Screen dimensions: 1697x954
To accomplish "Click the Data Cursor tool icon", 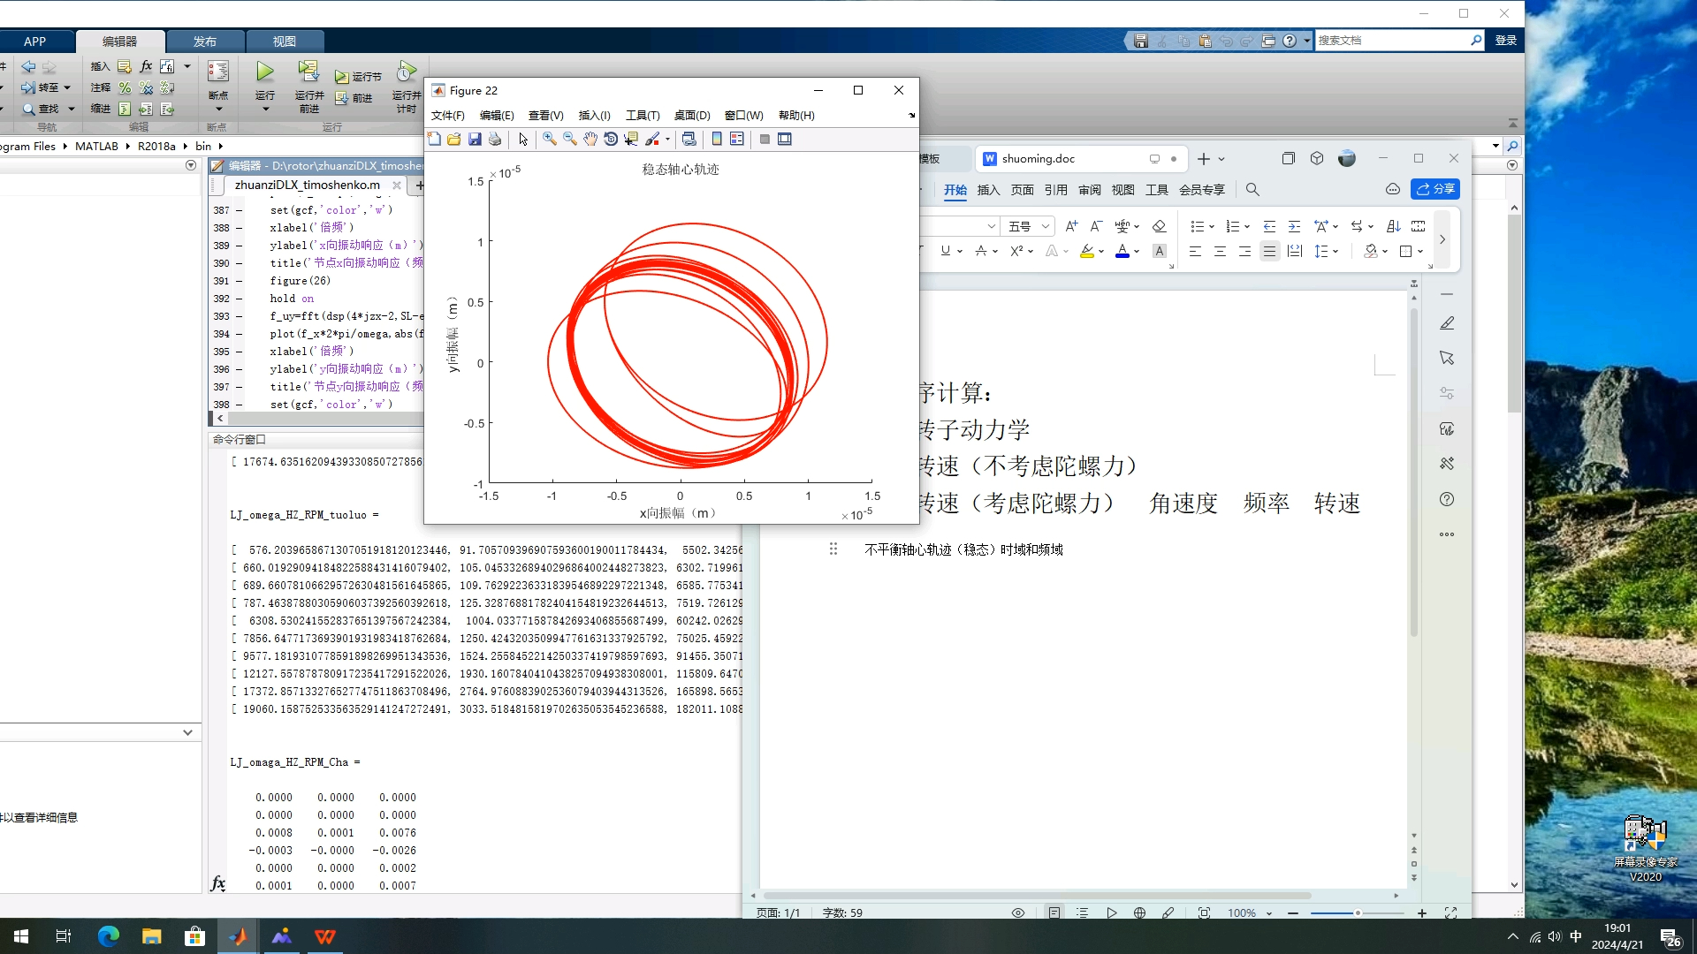I will coord(631,139).
